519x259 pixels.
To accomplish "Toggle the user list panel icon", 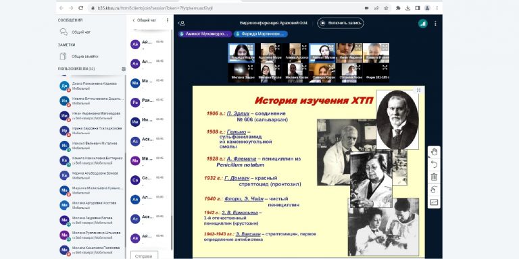I will click(181, 24).
